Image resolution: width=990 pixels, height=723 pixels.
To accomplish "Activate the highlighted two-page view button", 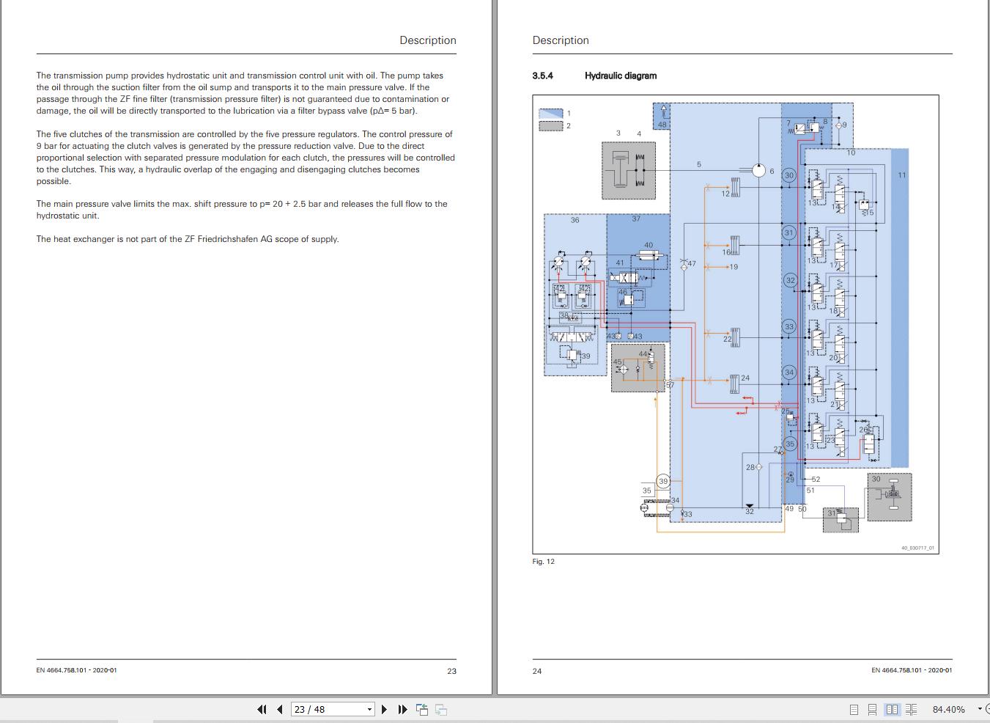I will pyautogui.click(x=892, y=709).
